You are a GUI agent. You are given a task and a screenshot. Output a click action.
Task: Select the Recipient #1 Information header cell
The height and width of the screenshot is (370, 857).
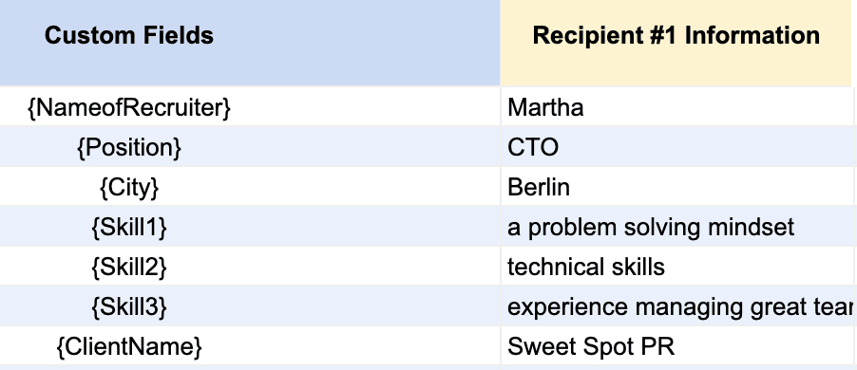point(676,43)
